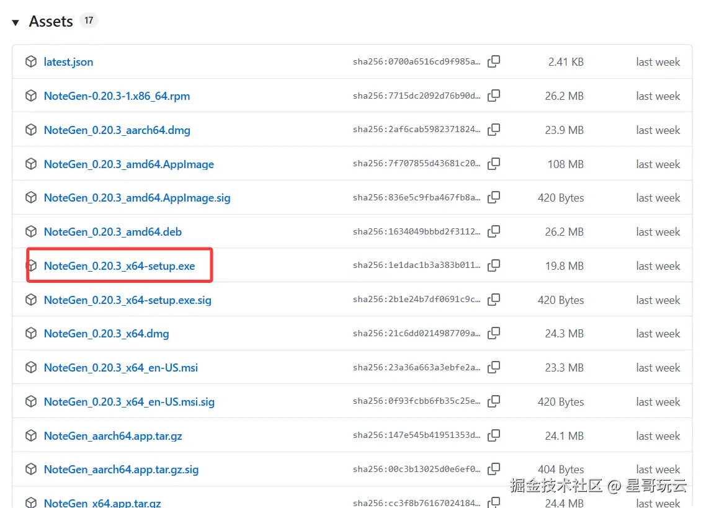
Task: Select hash text sha256:7715dc2092d76b90d…
Action: (x=417, y=96)
